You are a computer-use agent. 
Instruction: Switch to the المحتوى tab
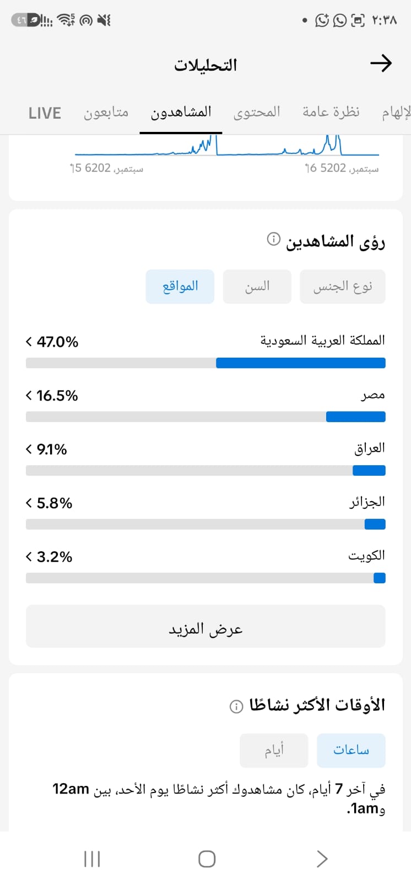(257, 112)
